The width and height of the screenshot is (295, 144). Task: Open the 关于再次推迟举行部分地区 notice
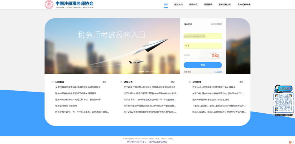[150, 106]
